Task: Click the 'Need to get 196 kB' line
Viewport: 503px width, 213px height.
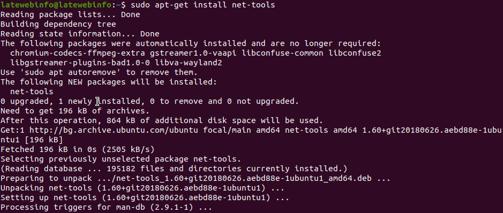Action: pos(75,111)
